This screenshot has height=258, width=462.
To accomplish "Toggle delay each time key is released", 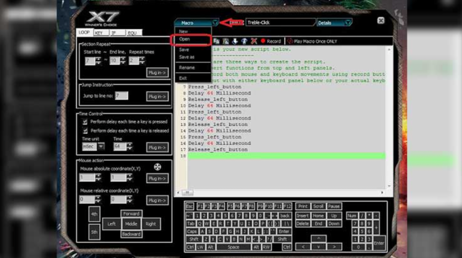I will 85,131.
